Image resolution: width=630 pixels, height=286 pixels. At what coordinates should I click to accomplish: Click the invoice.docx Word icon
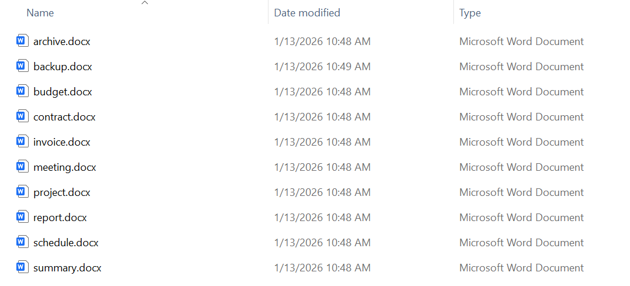click(22, 142)
